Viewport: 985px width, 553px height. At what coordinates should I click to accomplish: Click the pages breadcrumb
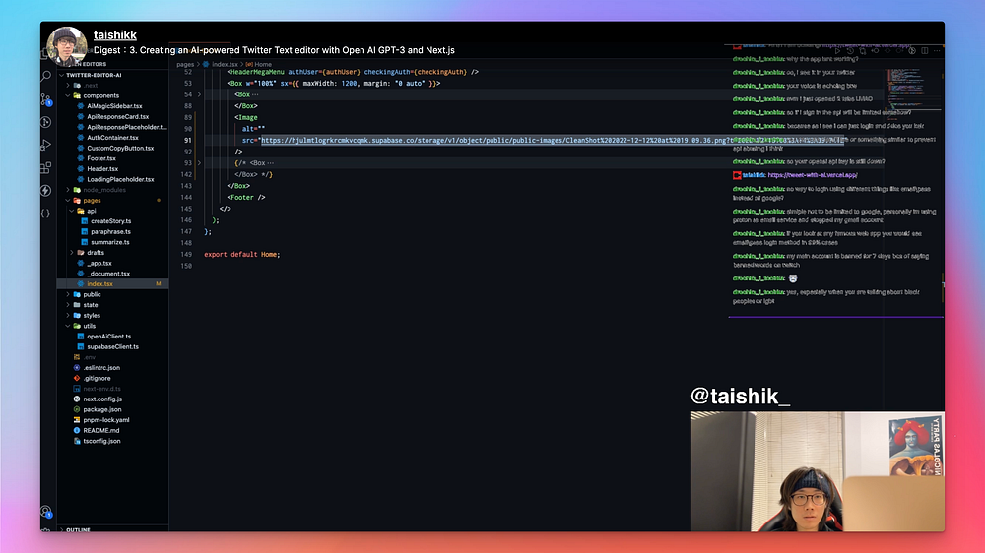(x=185, y=64)
